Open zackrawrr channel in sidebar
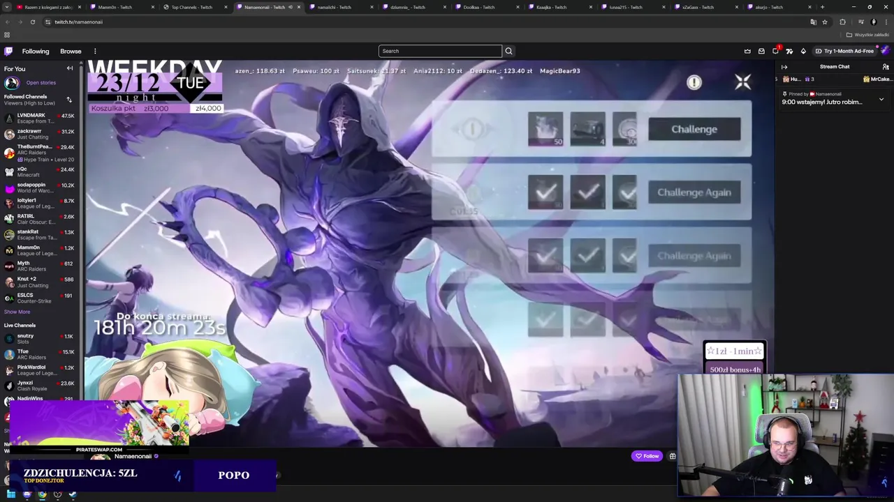This screenshot has height=502, width=894. click(39, 134)
